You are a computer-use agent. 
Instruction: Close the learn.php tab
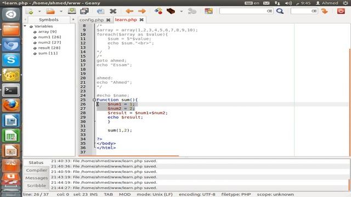pos(141,20)
